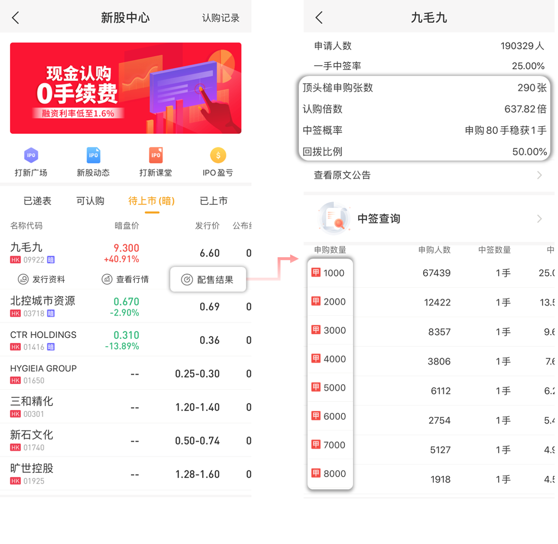Expand the 中签查询 row chevron
The image size is (558, 544).
539,219
